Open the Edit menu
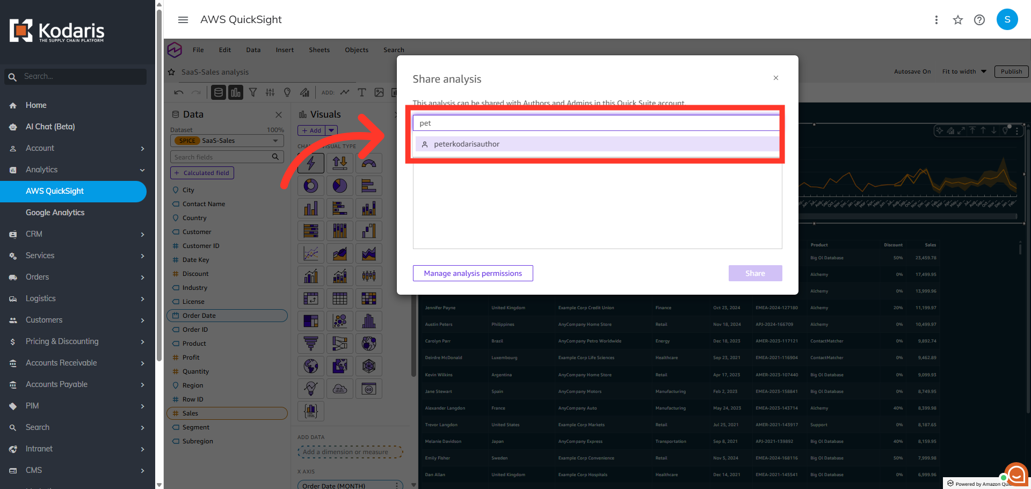 (x=225, y=50)
